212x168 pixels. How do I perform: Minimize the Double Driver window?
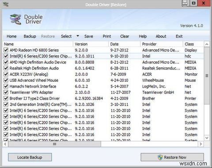tap(185, 3)
